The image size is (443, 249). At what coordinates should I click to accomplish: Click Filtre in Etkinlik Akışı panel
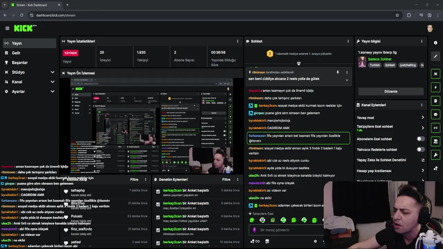click(x=134, y=179)
